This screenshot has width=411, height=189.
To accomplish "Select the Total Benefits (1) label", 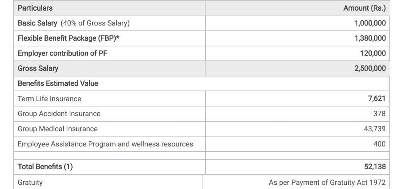I will coord(45,167).
